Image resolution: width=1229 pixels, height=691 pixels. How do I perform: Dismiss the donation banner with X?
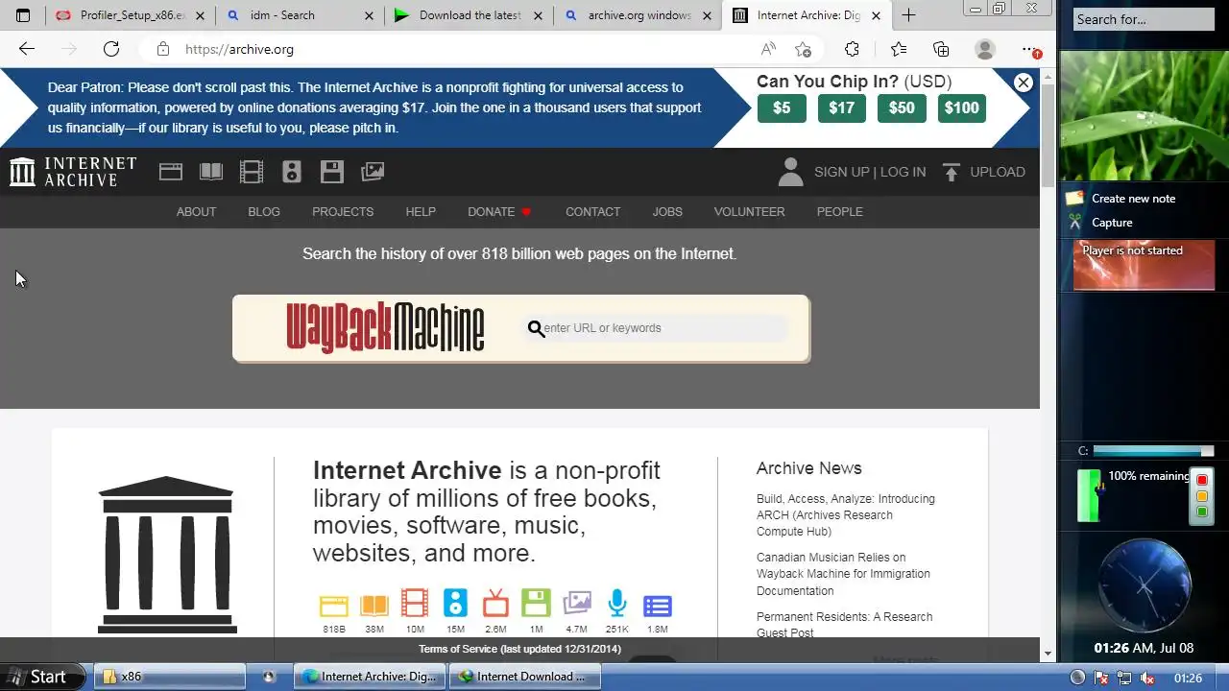[x=1024, y=83]
